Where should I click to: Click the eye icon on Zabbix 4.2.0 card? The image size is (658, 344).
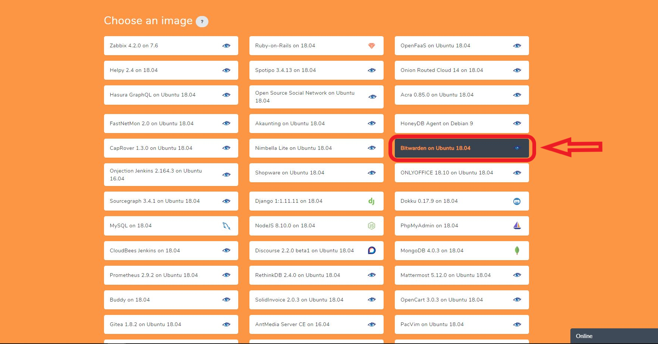click(x=226, y=46)
